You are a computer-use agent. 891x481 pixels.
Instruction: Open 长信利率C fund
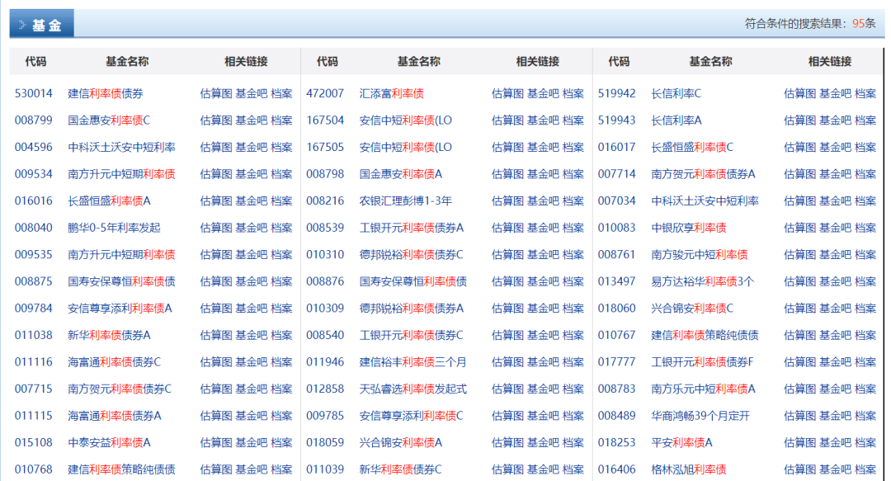(x=676, y=93)
